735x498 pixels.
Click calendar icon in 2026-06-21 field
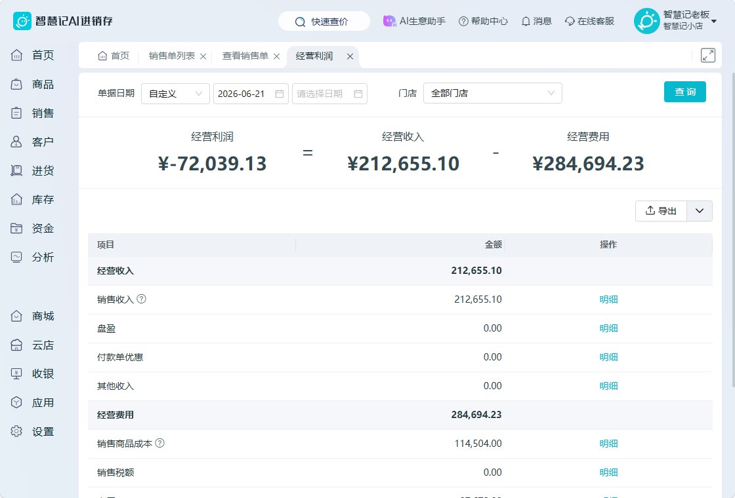(x=280, y=94)
